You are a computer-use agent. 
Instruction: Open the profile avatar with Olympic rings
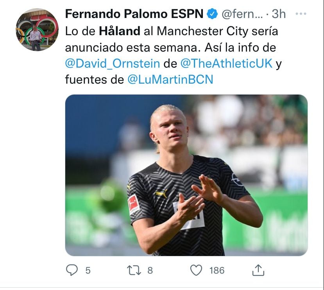click(x=37, y=30)
